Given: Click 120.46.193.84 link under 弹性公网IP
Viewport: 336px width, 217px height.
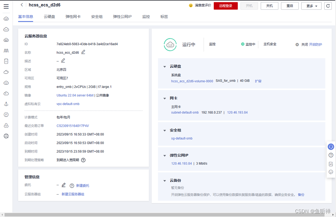Looking at the screenshot, I should [181, 164].
